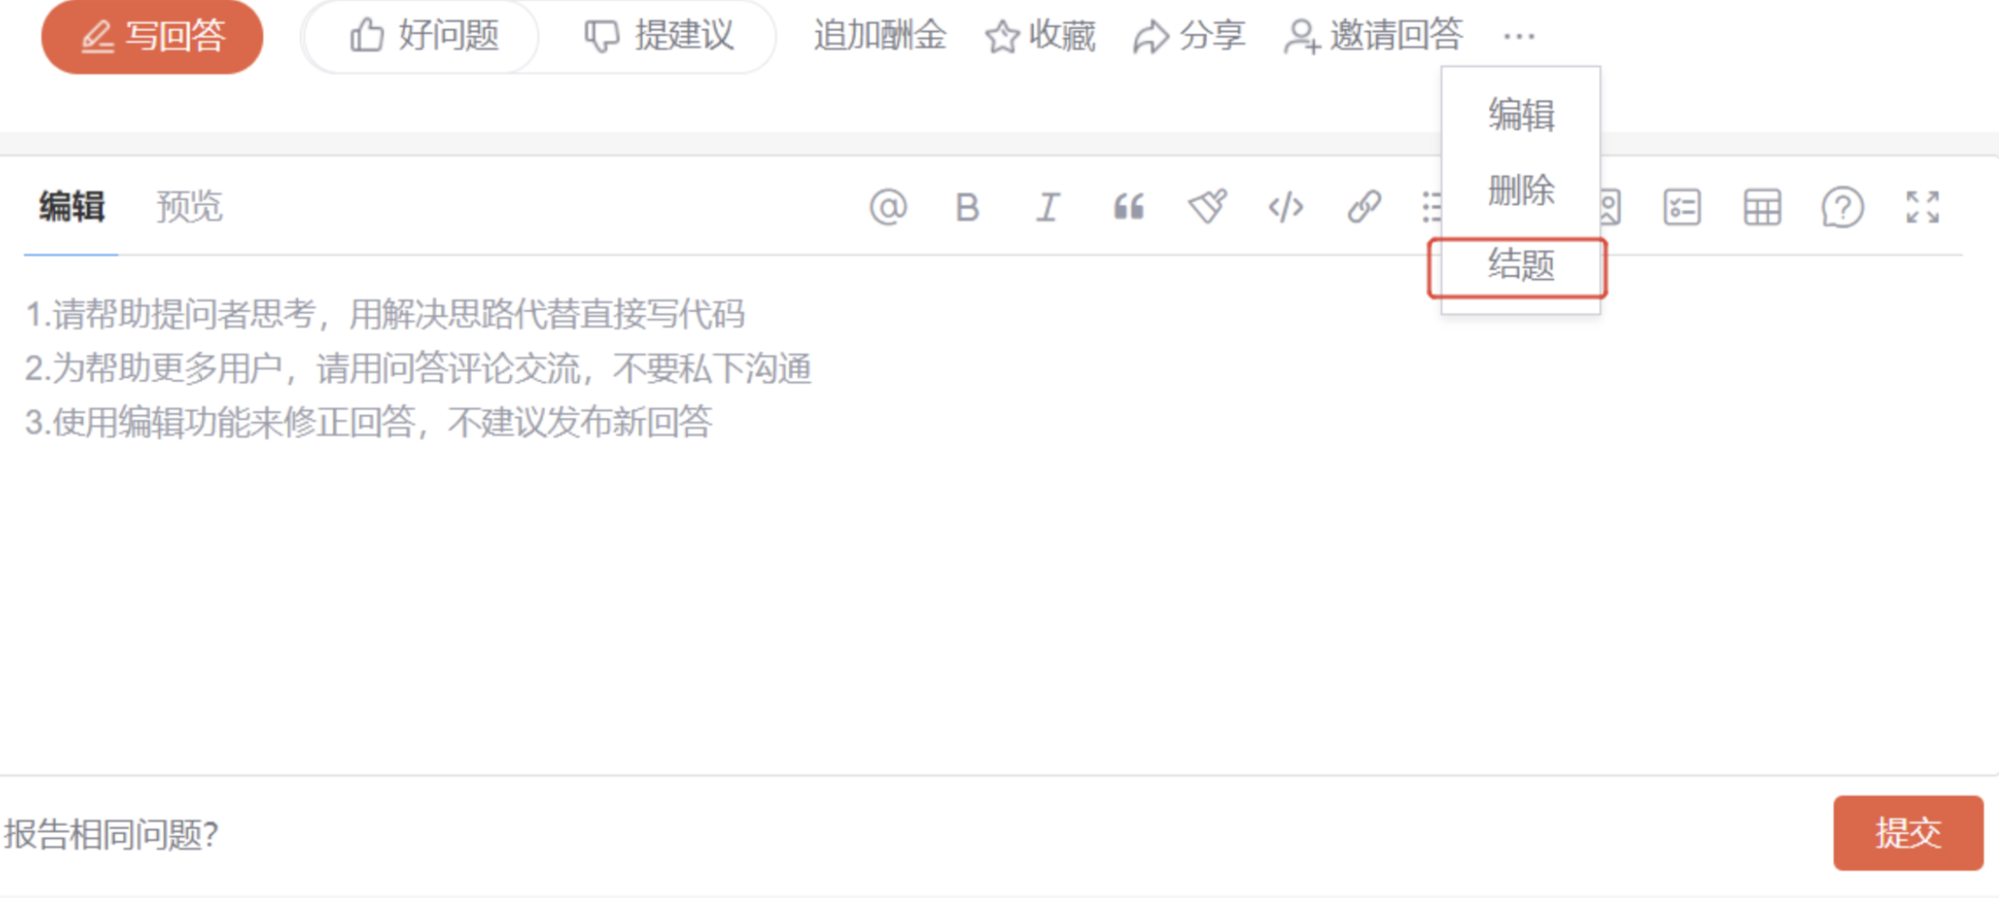Add a hyperlink using the link icon
1999x898 pixels.
tap(1364, 207)
